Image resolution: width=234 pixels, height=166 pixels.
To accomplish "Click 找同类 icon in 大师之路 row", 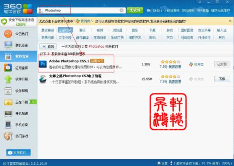I will tap(191, 79).
